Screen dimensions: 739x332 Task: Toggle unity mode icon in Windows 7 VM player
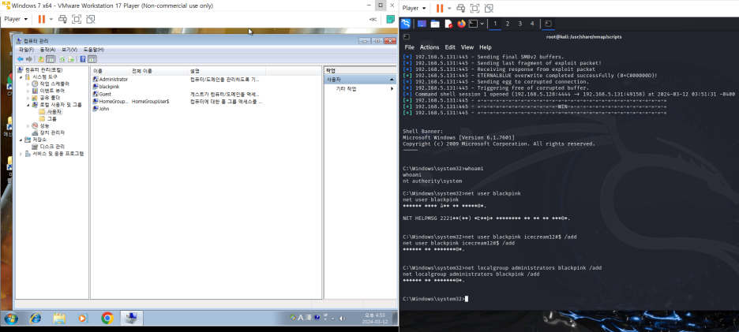91,19
